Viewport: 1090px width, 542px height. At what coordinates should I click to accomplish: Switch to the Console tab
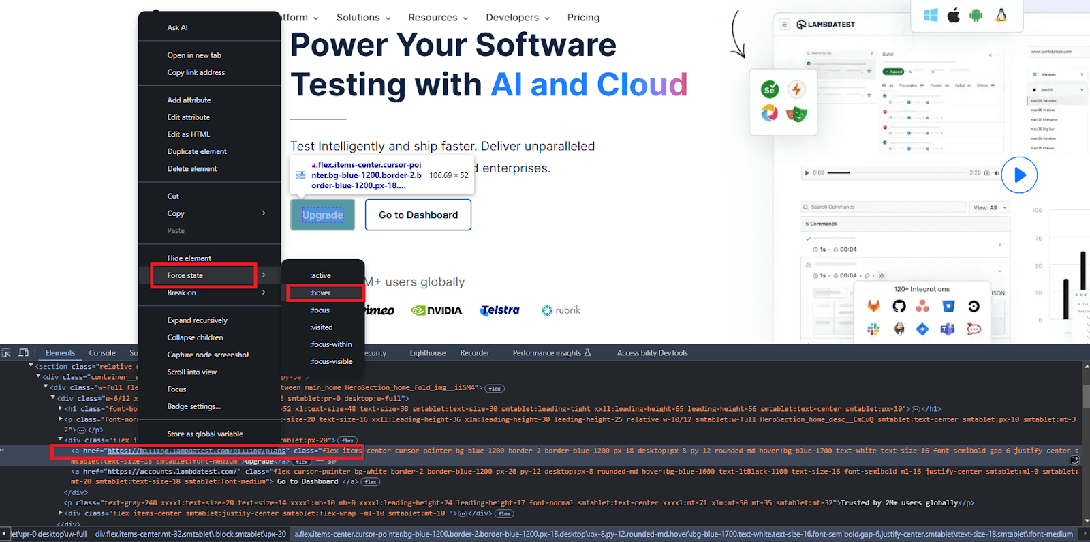[x=102, y=353]
